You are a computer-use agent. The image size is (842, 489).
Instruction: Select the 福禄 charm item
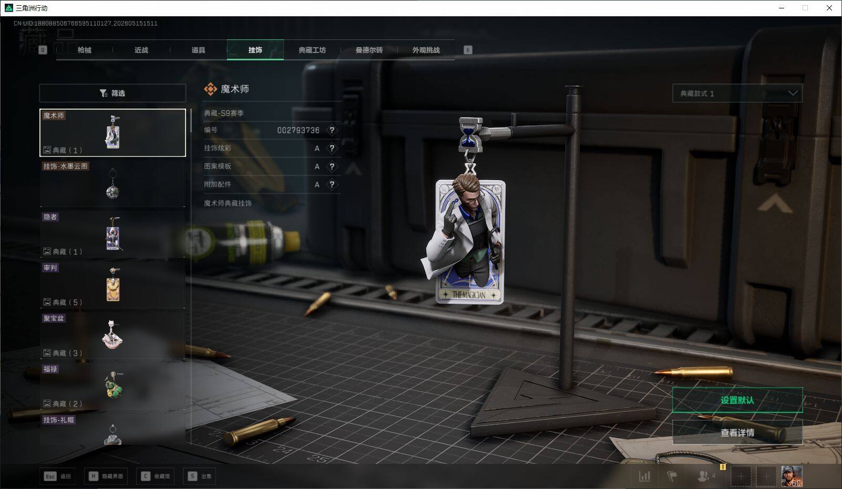[x=112, y=386]
